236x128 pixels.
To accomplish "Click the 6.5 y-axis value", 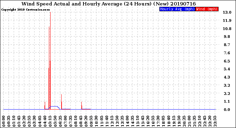I will 227,61.
